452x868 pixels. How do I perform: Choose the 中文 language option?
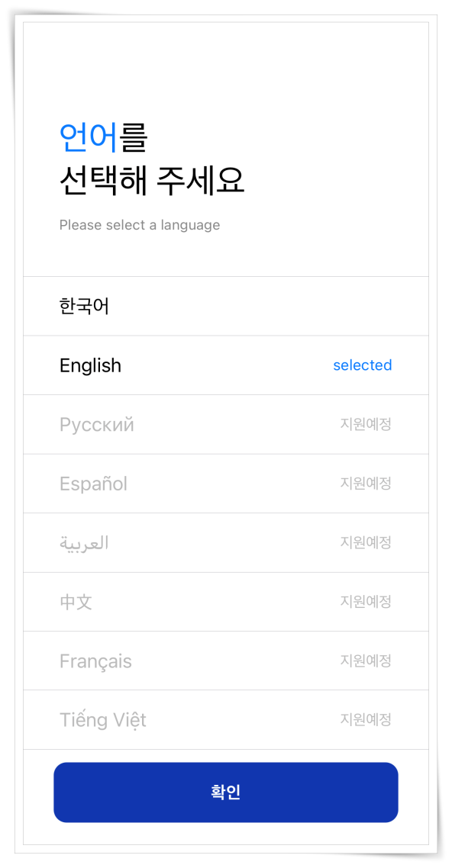[226, 602]
